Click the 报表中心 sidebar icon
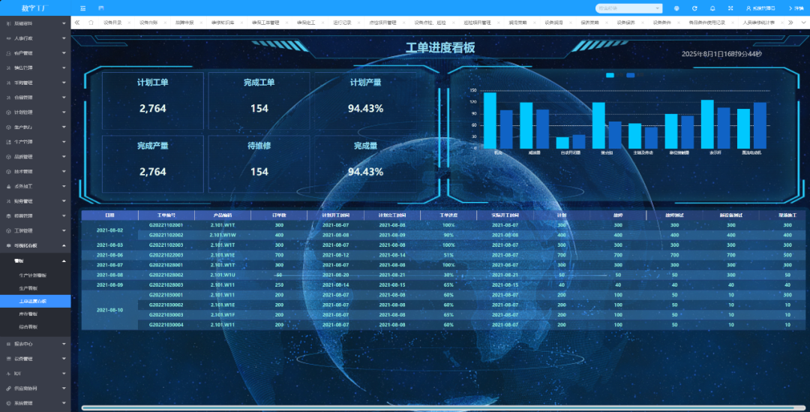This screenshot has height=412, width=810. [x=8, y=344]
